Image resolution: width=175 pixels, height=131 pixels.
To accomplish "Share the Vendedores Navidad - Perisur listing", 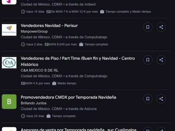I will pos(161,27).
